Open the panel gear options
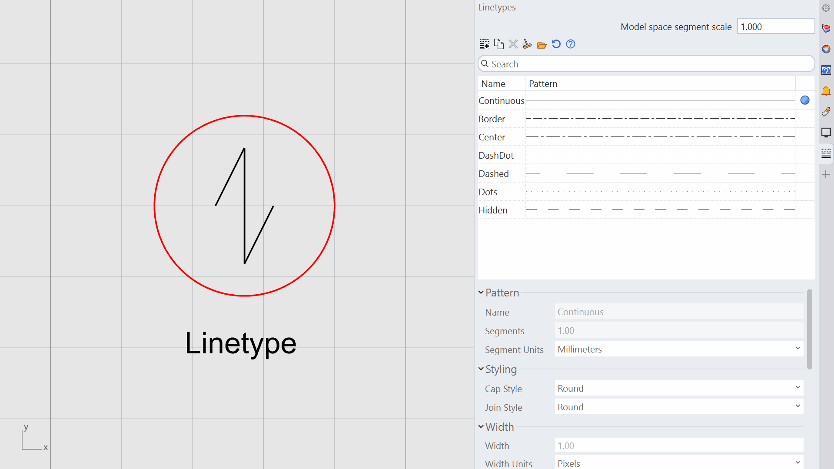 (826, 8)
